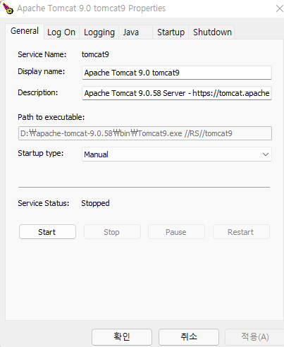Click the Display name: label
Screen dimensions: 284x347
pos(42,71)
